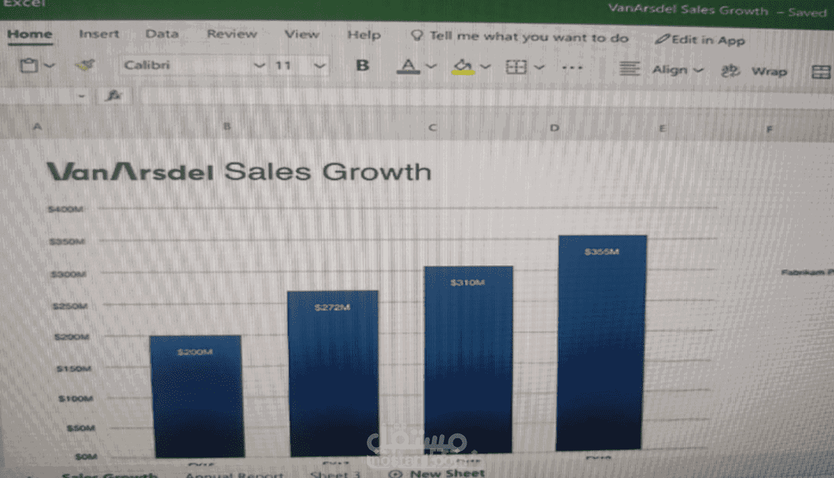Click the VanArsdel Sales Growth chart title

tap(239, 171)
